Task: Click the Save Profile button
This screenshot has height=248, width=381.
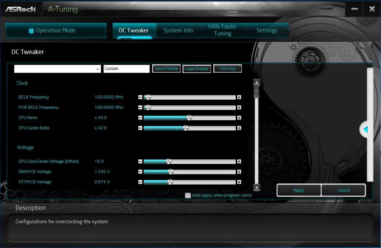Action: [167, 68]
